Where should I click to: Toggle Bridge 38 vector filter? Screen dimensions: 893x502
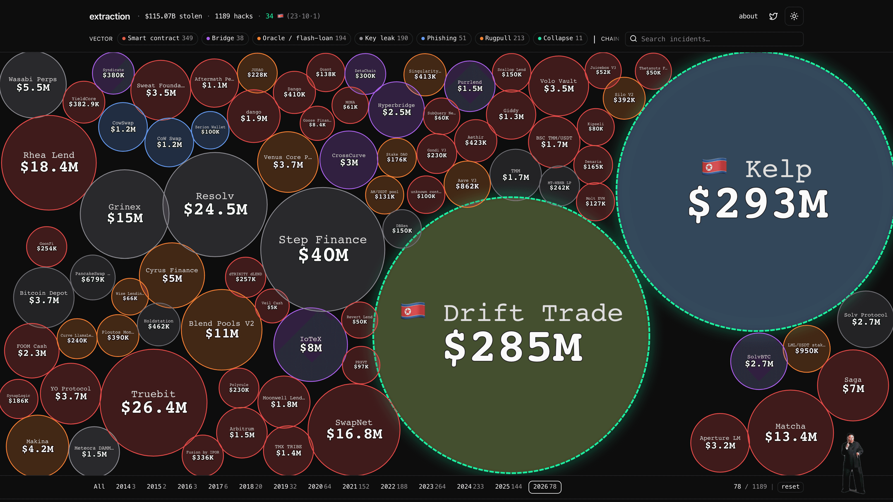pyautogui.click(x=225, y=38)
